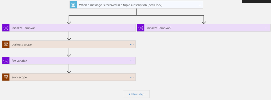
Task: Click the arrow between business scope and Set variable
Action: [x=69, y=52]
